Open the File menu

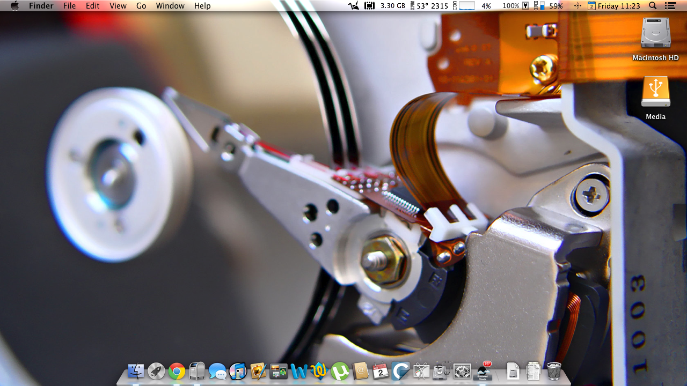click(69, 6)
